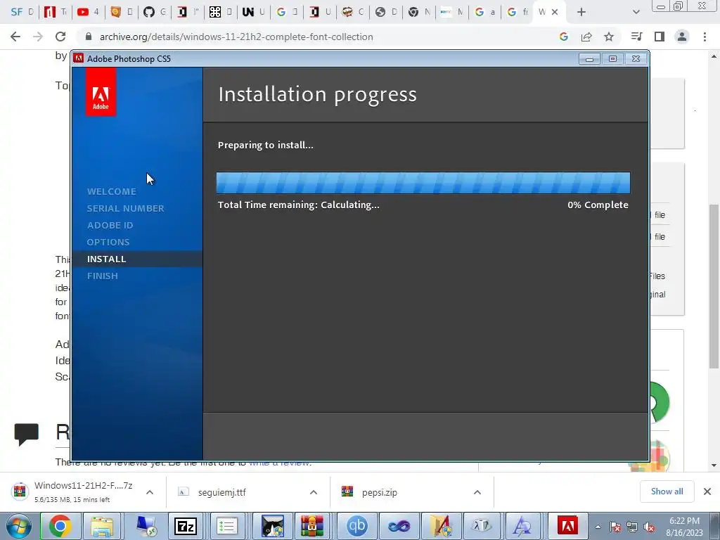
Task: Open a new tab with the plus button
Action: pyautogui.click(x=581, y=12)
